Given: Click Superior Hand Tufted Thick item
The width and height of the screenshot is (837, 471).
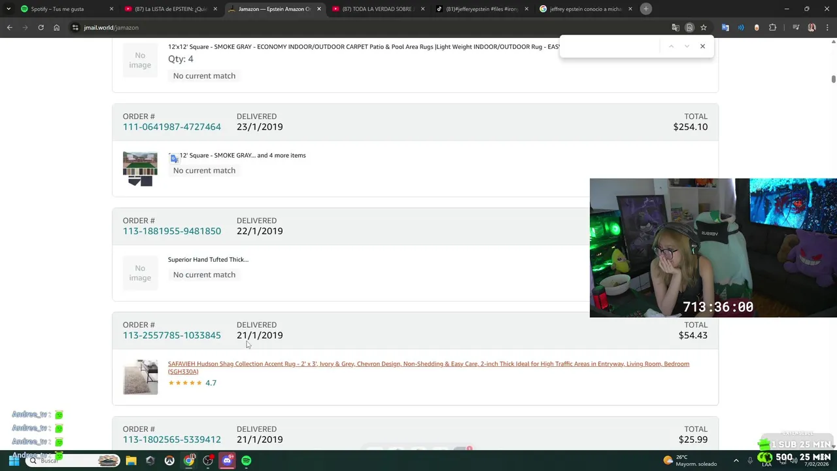Looking at the screenshot, I should tap(208, 260).
